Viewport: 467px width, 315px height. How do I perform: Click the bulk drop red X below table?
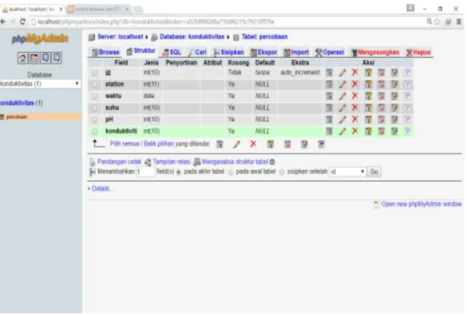coord(253,144)
